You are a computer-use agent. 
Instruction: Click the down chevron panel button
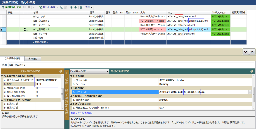coord(245,52)
